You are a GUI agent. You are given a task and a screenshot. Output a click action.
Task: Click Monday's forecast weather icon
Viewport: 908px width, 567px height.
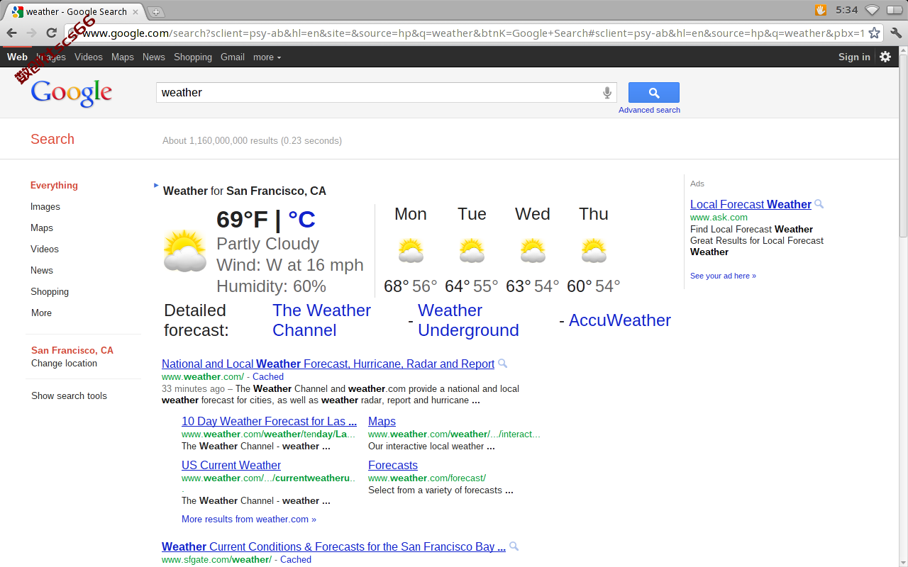411,250
